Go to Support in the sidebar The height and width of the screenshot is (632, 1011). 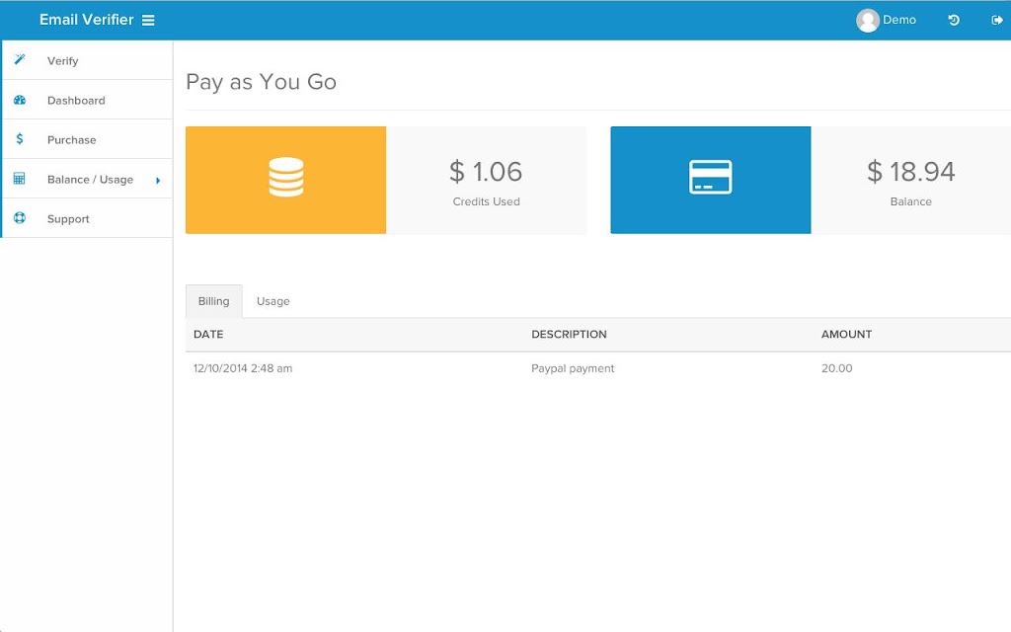(87, 218)
